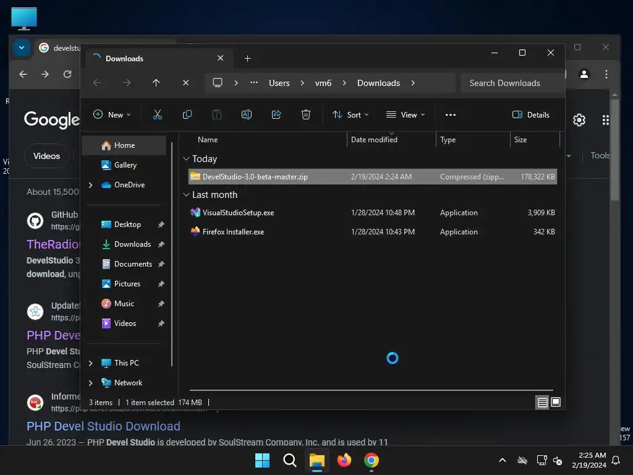Click the Paste clipboard icon

217,114
